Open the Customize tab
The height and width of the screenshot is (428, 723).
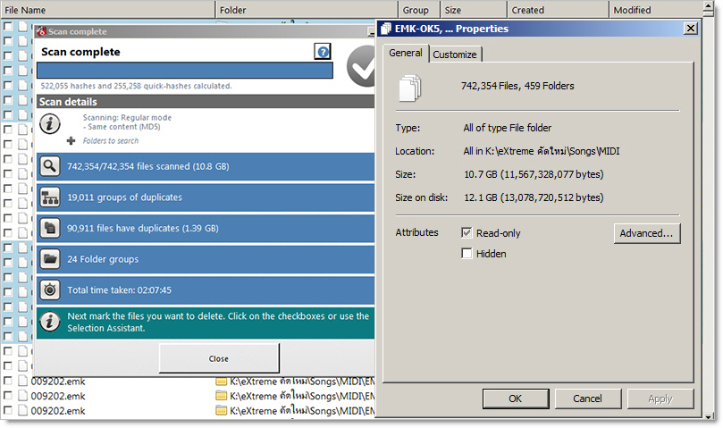click(x=455, y=55)
